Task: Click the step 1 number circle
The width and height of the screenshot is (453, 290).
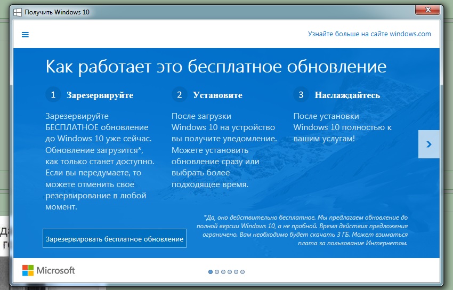Action: click(x=53, y=95)
